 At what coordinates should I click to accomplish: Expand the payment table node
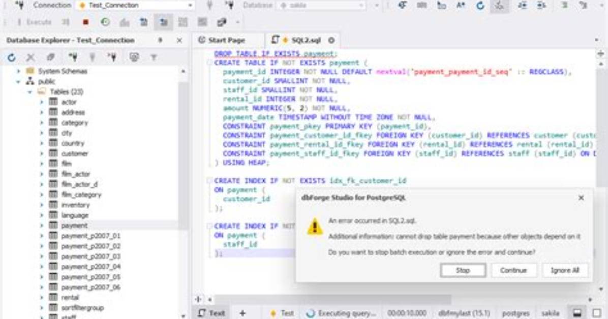[42, 225]
